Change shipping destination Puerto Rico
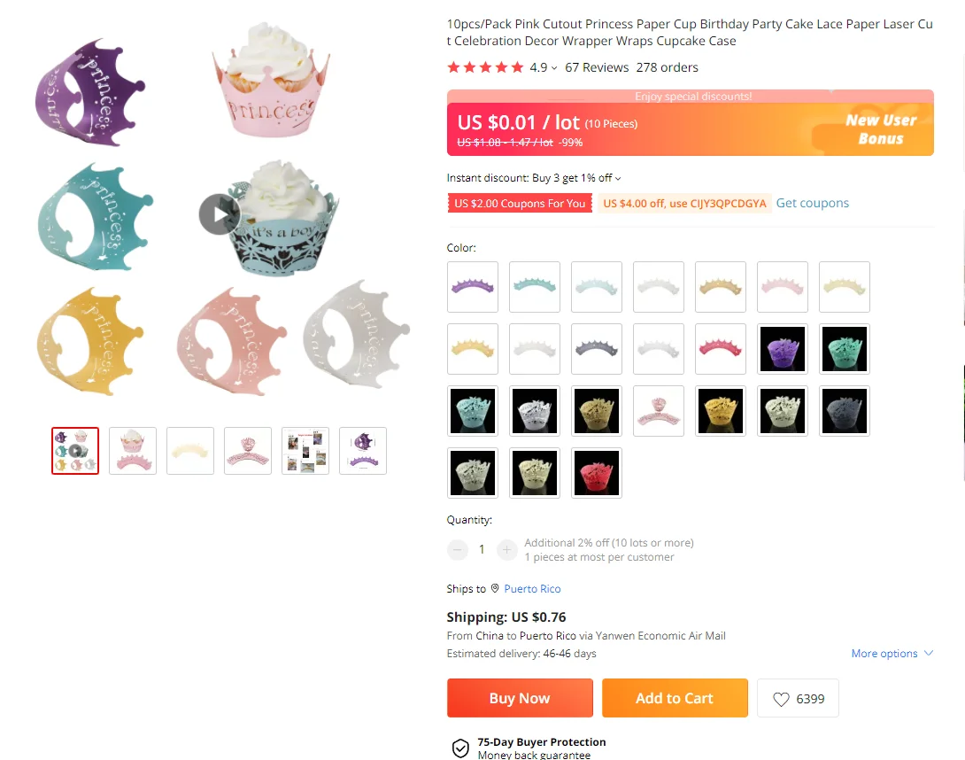This screenshot has width=965, height=760. pyautogui.click(x=532, y=589)
